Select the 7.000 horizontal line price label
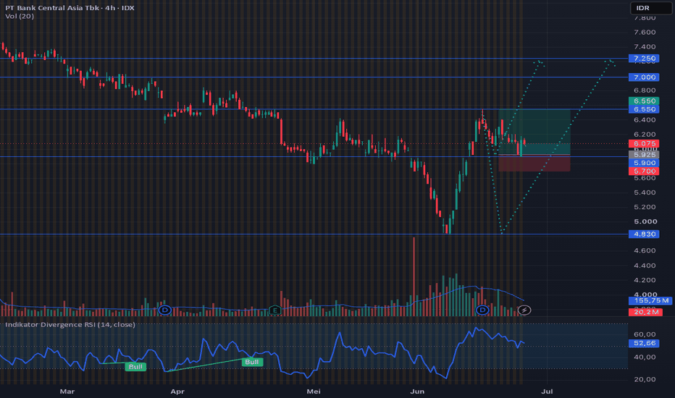This screenshot has height=398, width=675. point(644,77)
